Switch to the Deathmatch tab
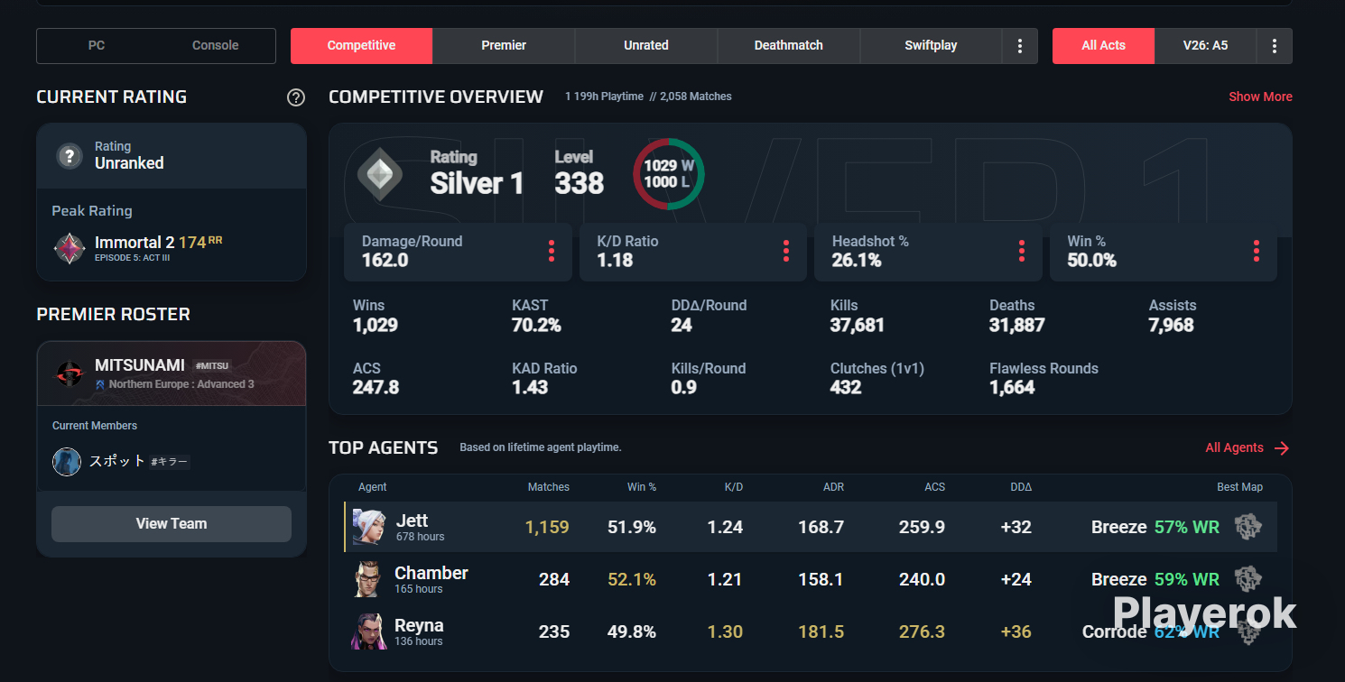The width and height of the screenshot is (1345, 682). pos(789,46)
